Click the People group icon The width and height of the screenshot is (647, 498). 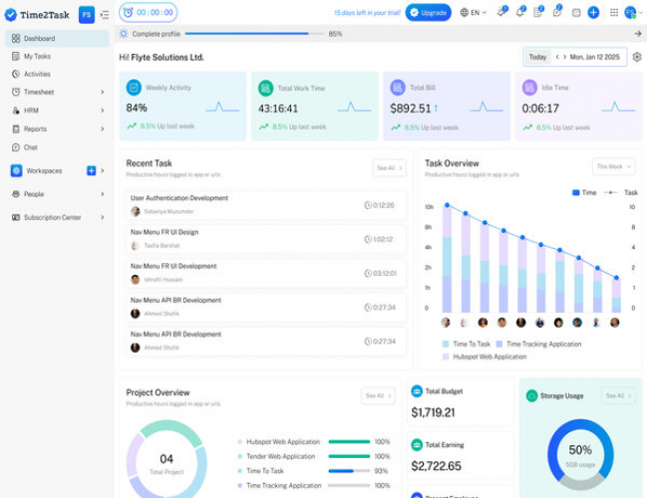(x=16, y=194)
